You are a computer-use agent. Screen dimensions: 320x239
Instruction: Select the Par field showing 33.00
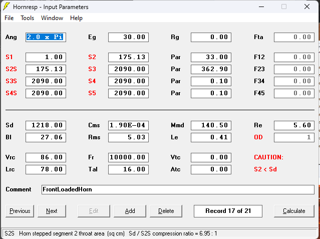coord(211,57)
